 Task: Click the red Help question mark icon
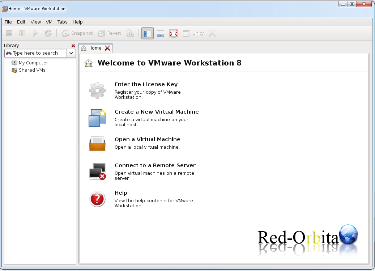tap(97, 199)
